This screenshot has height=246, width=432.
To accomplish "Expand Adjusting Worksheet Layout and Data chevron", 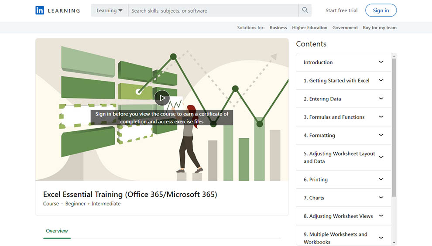I will coord(381,157).
